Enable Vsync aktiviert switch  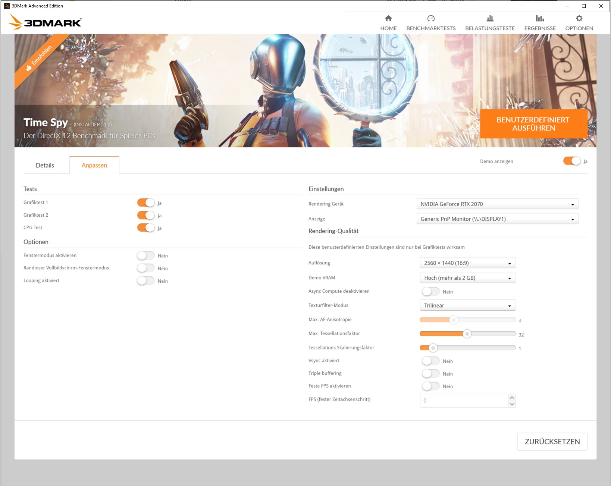click(x=431, y=361)
